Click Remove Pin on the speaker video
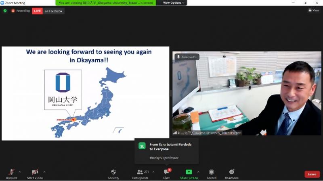The image size is (323, 181). tap(187, 57)
